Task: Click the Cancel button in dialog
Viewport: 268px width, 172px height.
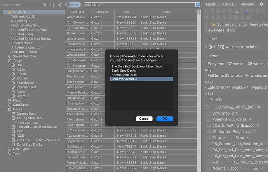Action: [144, 119]
